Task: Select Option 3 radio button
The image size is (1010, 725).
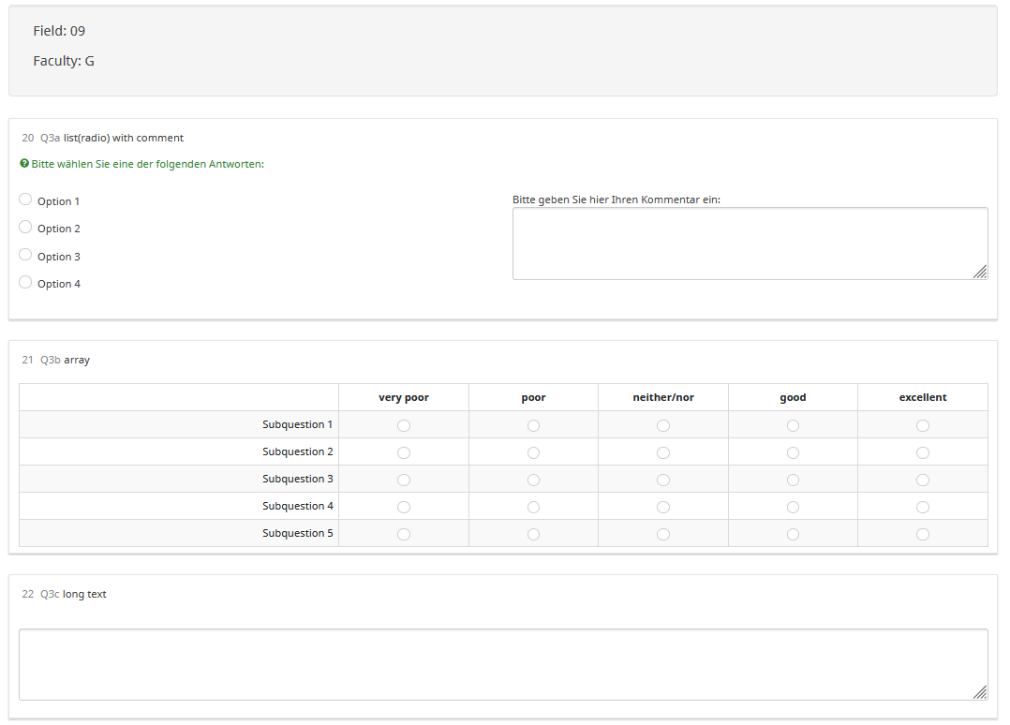Action: coord(25,255)
